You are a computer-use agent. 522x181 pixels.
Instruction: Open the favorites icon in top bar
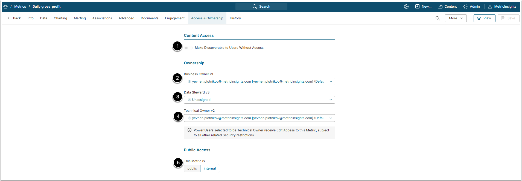406,7
